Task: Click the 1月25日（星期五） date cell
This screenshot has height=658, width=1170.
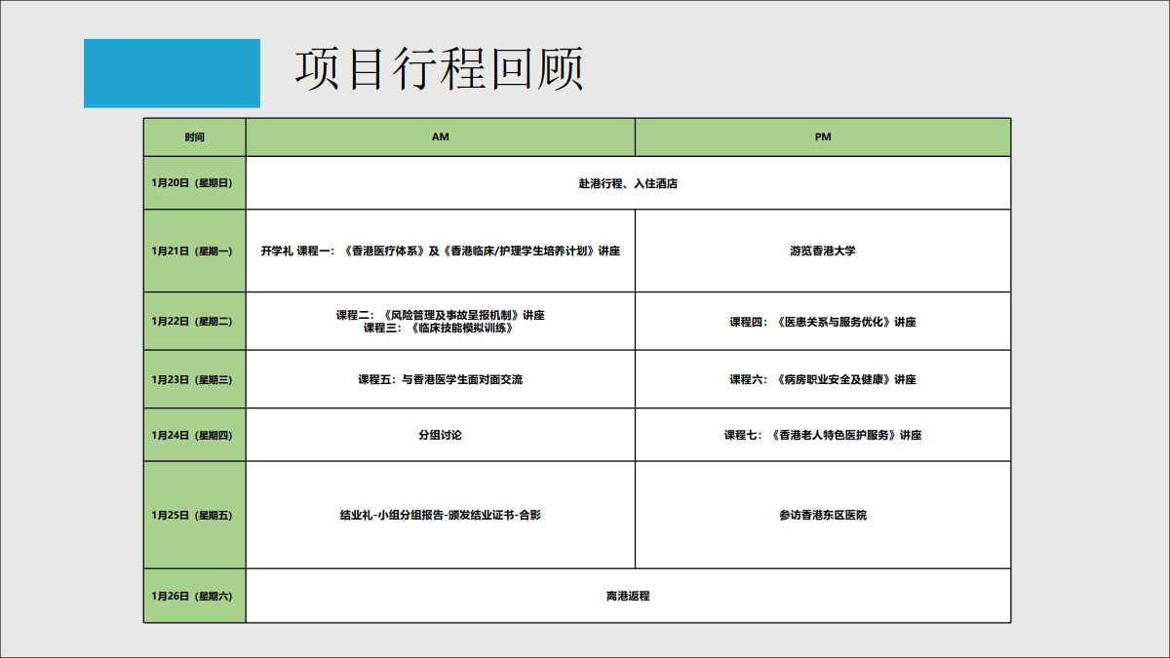Action: coord(194,515)
